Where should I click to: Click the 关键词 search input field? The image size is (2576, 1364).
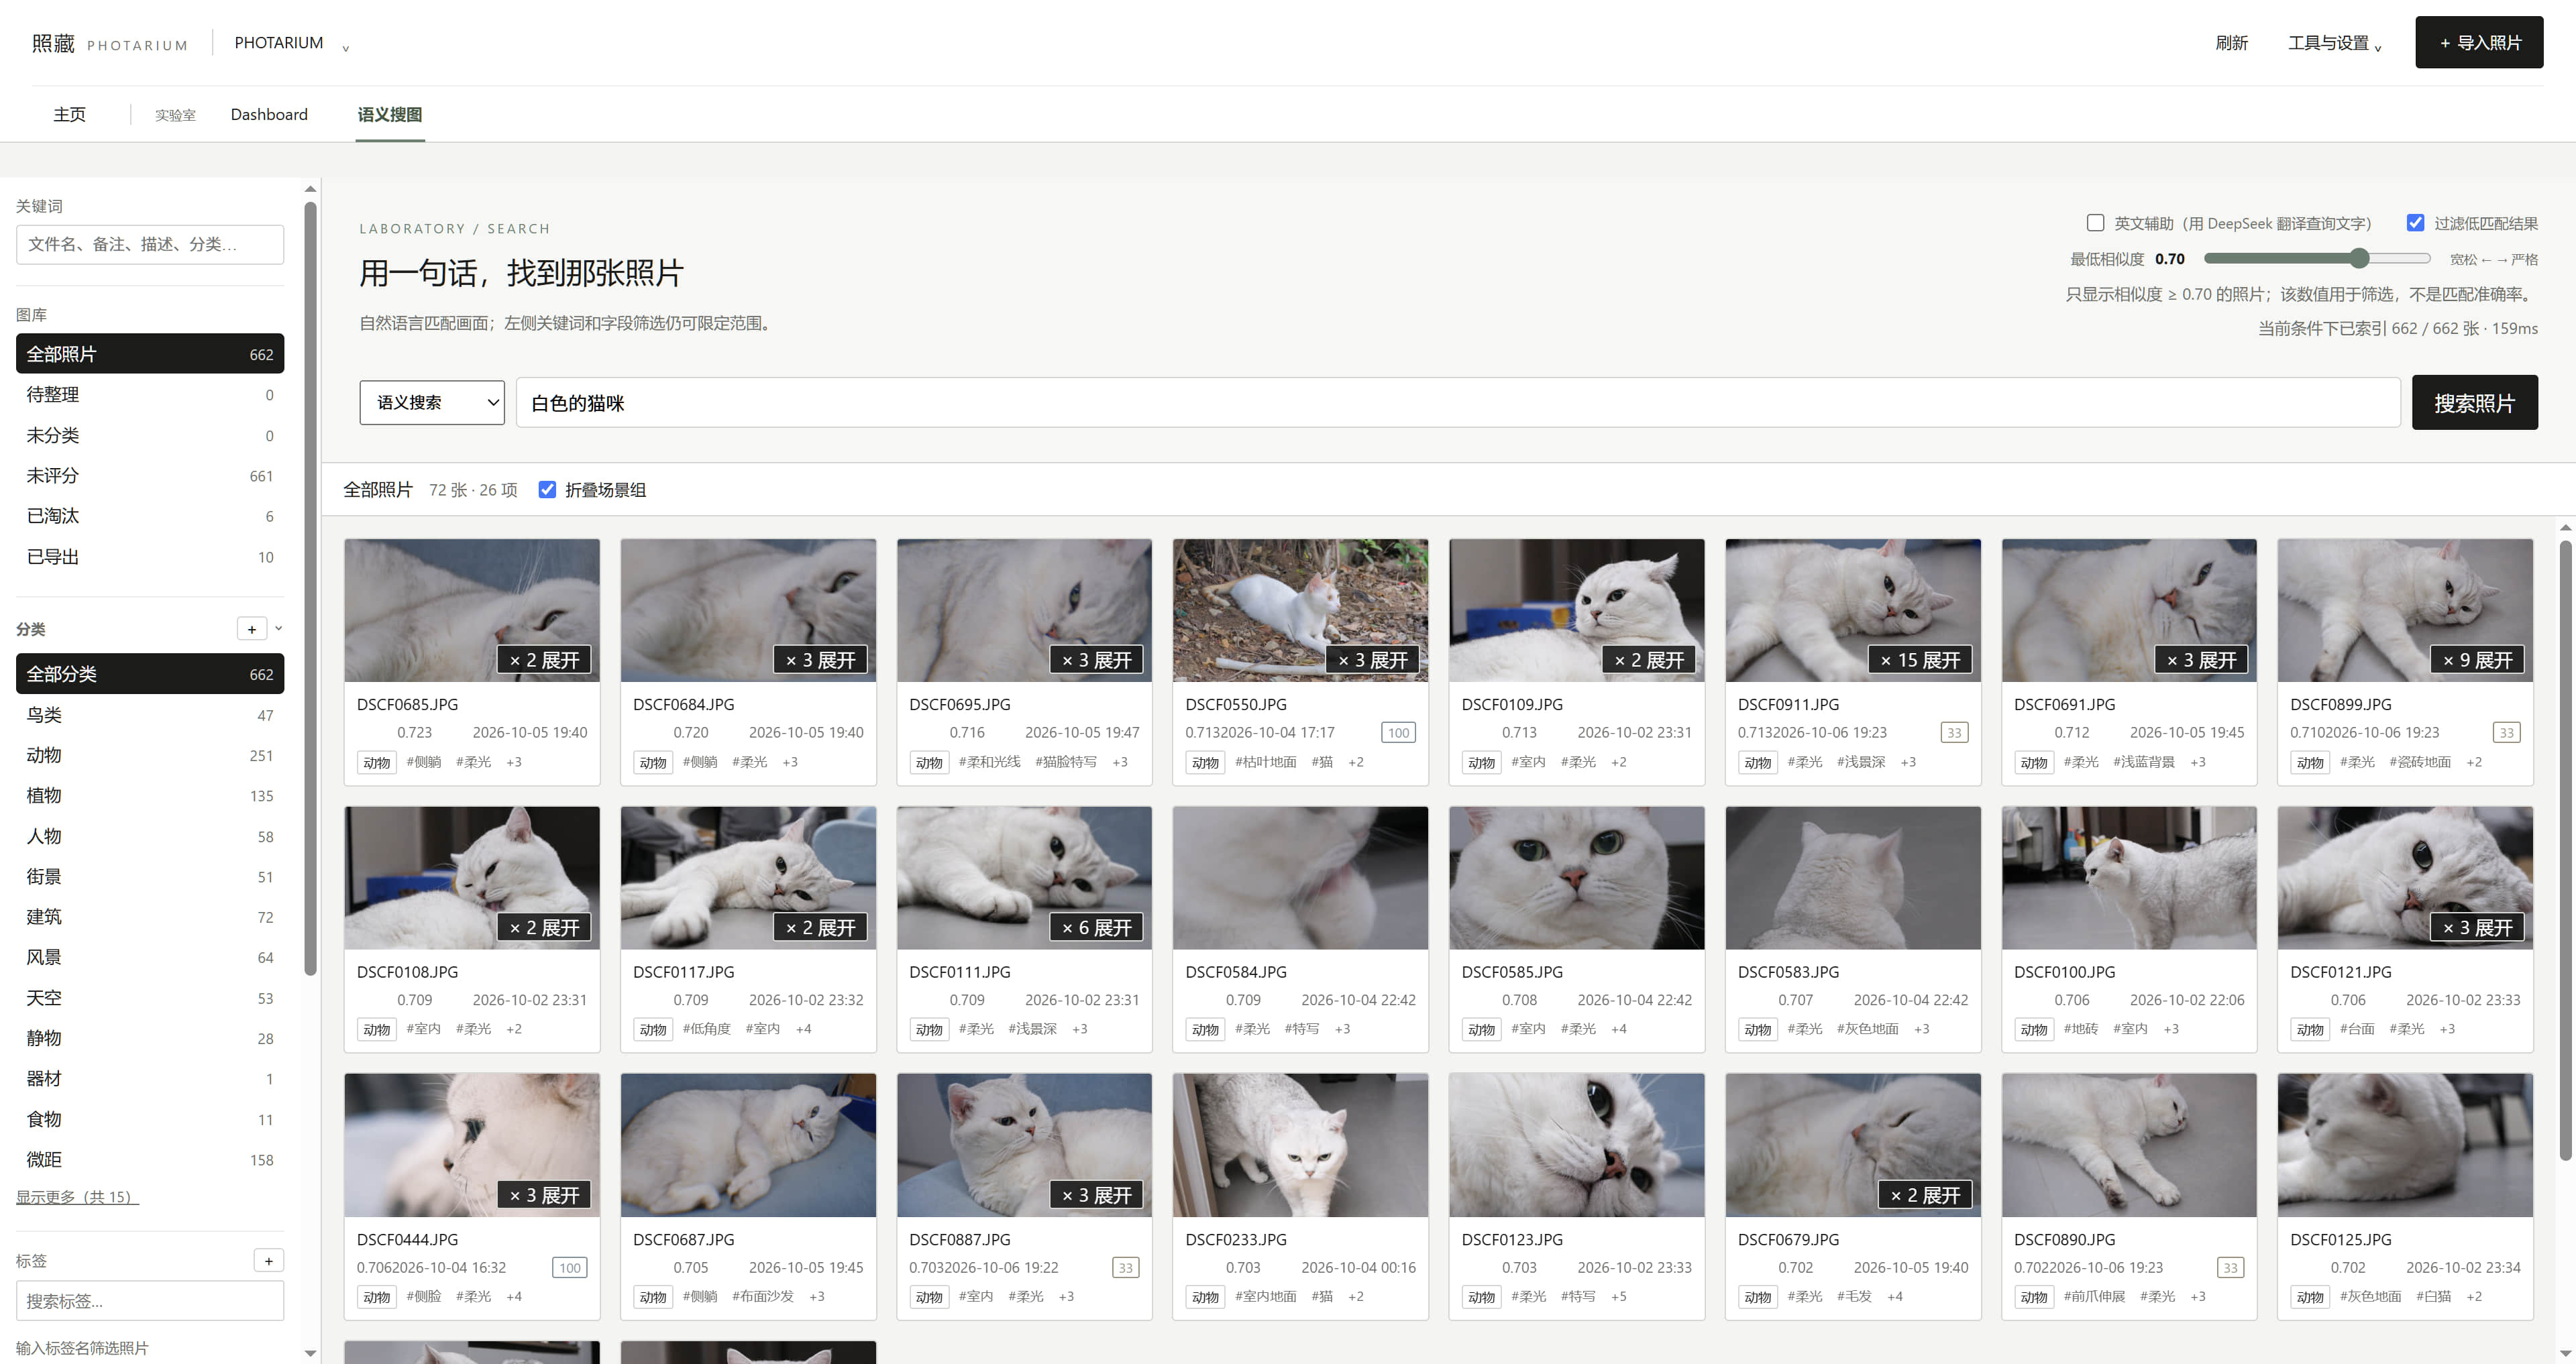pos(150,245)
